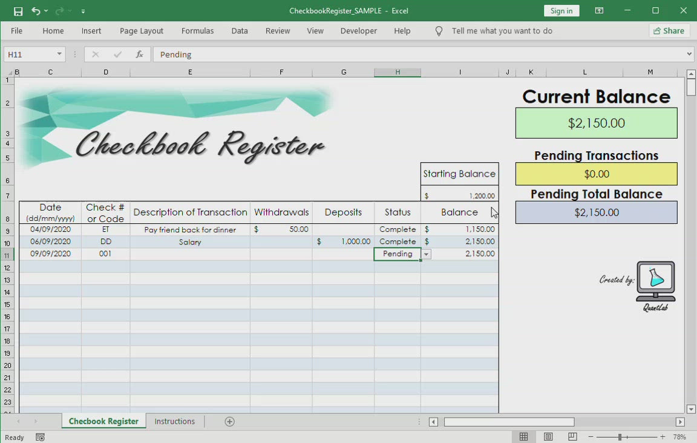Click the zoom in plus icon
This screenshot has width=697, height=443.
pos(663,437)
